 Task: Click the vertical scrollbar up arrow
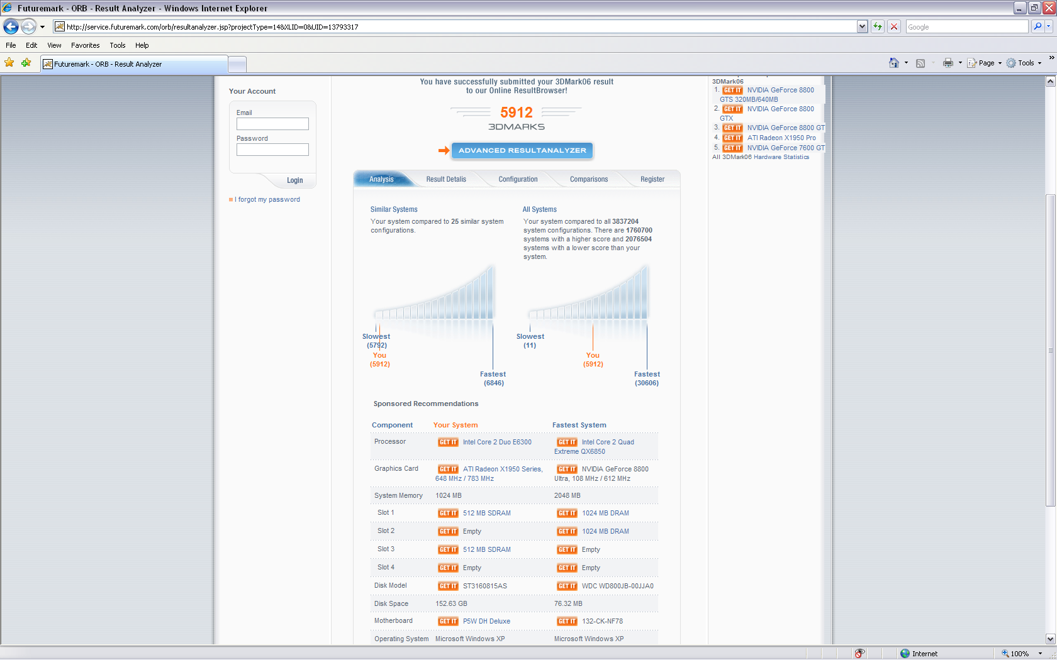[x=1050, y=81]
